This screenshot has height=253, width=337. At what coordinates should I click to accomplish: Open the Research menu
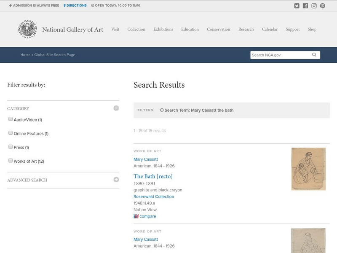coord(246,29)
